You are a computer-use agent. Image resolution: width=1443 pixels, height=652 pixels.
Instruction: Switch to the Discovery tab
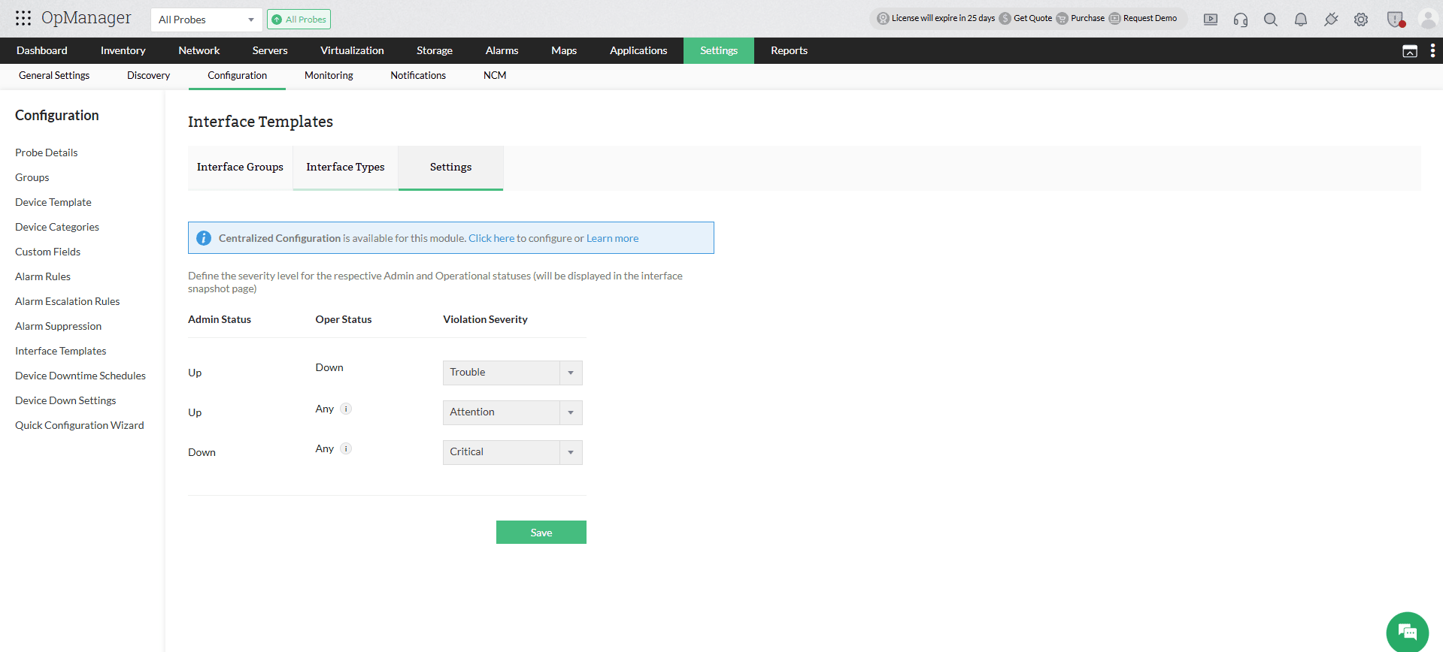tap(148, 76)
